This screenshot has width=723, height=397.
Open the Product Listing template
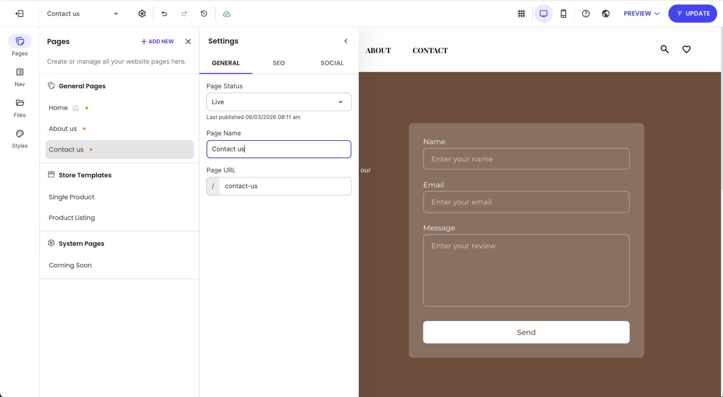[72, 217]
